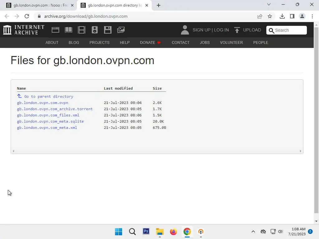
Task: Open gb.london.ovpn.com_archive.torrent link
Action: pyautogui.click(x=55, y=109)
